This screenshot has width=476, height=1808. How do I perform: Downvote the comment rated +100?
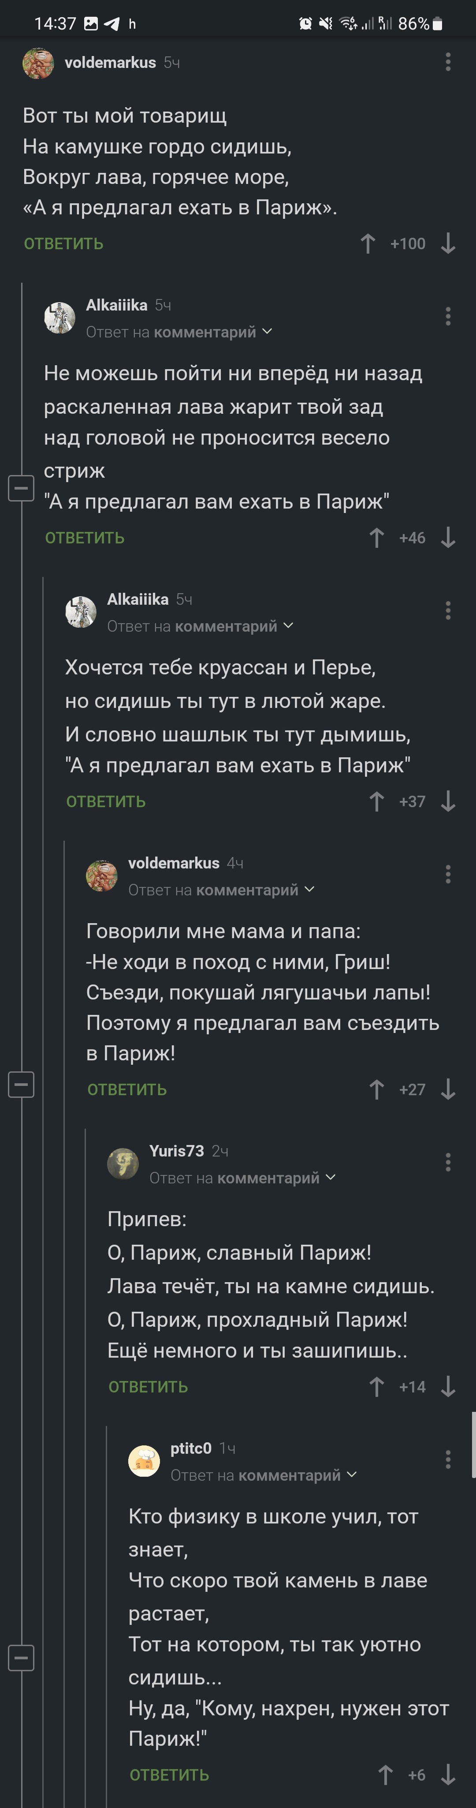tap(448, 243)
